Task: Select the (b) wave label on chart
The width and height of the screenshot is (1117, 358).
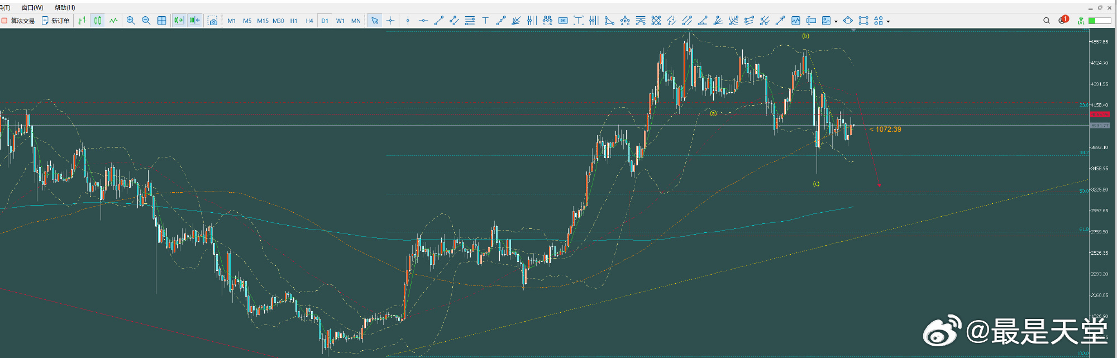Action: pyautogui.click(x=805, y=36)
